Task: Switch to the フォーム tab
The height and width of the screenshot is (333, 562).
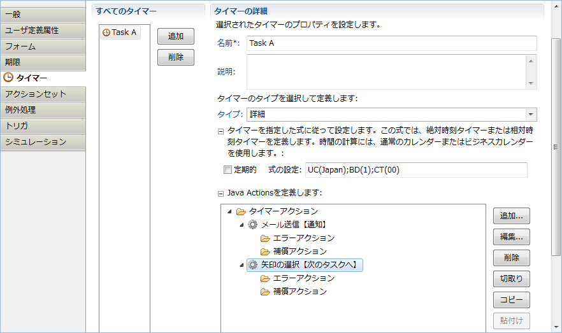Action: click(43, 46)
